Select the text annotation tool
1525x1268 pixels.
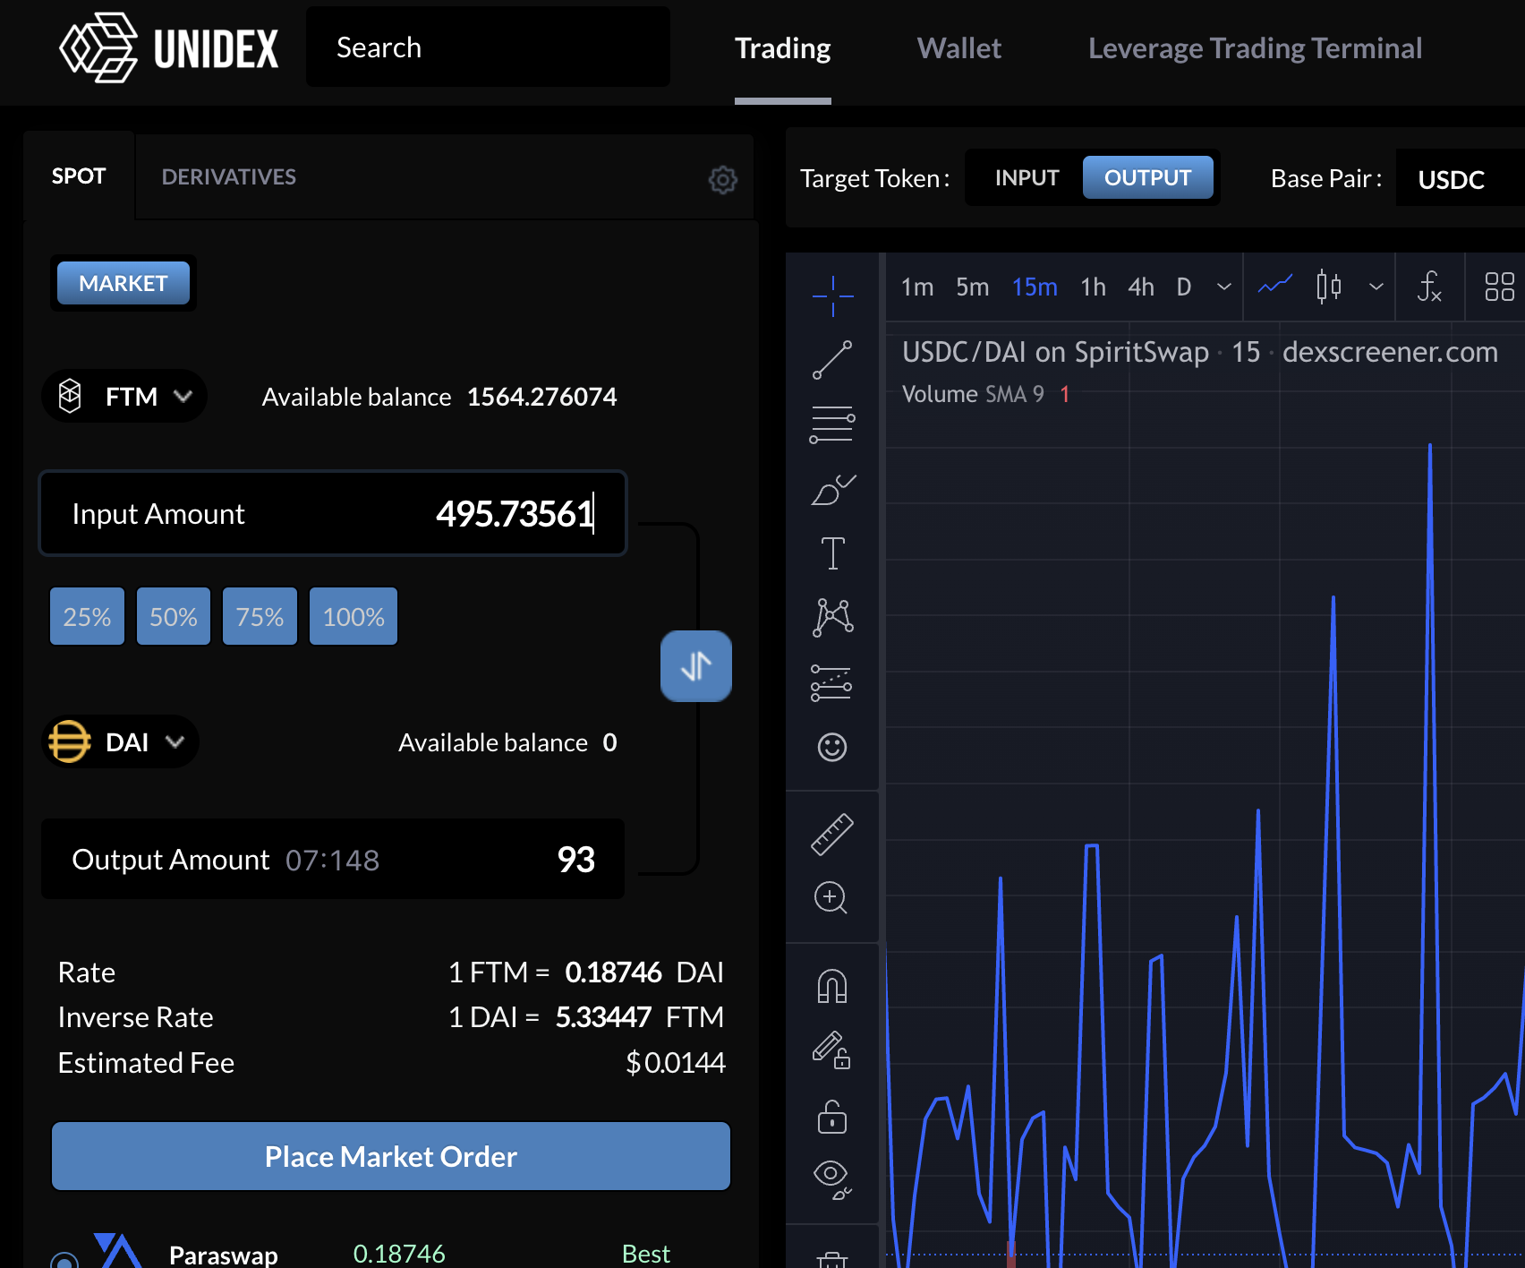pos(832,553)
